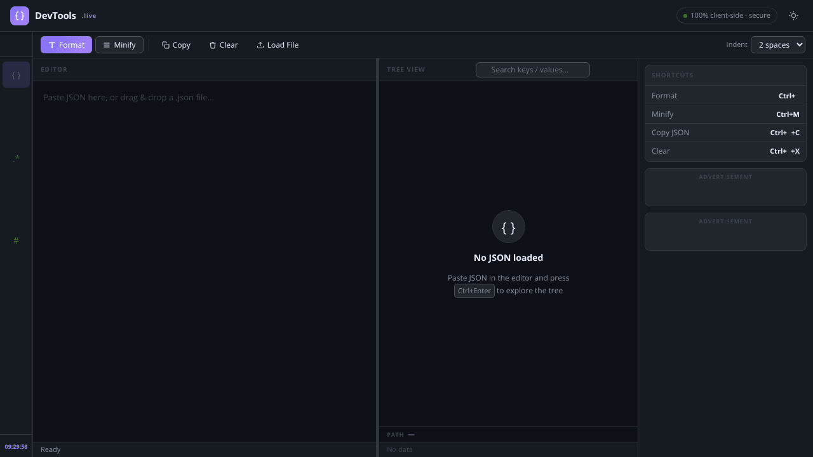Click the Minify button
The height and width of the screenshot is (457, 813).
pyautogui.click(x=119, y=45)
